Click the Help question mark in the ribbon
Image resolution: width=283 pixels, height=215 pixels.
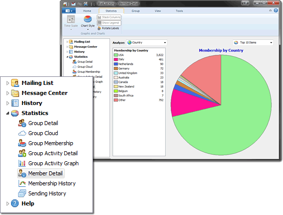pos(276,11)
